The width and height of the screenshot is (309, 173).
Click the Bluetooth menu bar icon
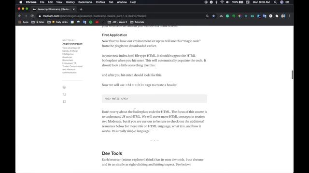pos(216,2)
